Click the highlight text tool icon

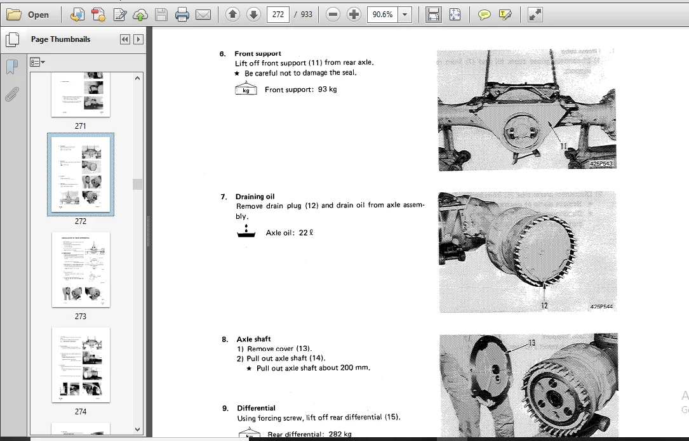[505, 15]
